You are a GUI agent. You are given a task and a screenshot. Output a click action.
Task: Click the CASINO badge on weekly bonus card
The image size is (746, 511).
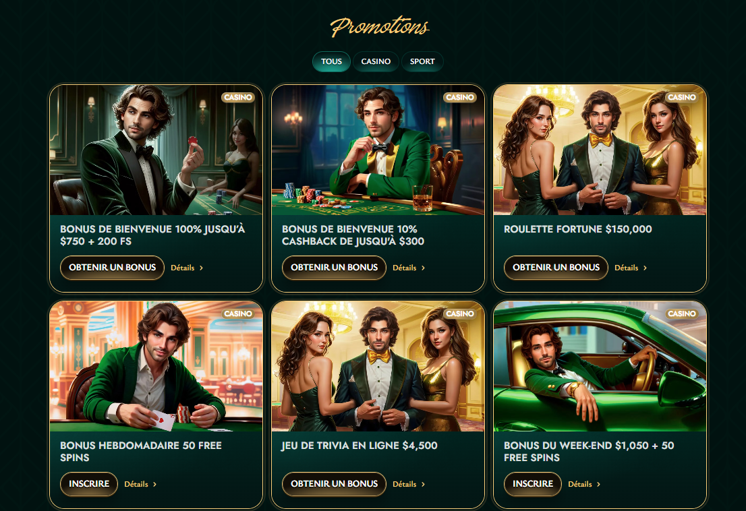click(238, 313)
